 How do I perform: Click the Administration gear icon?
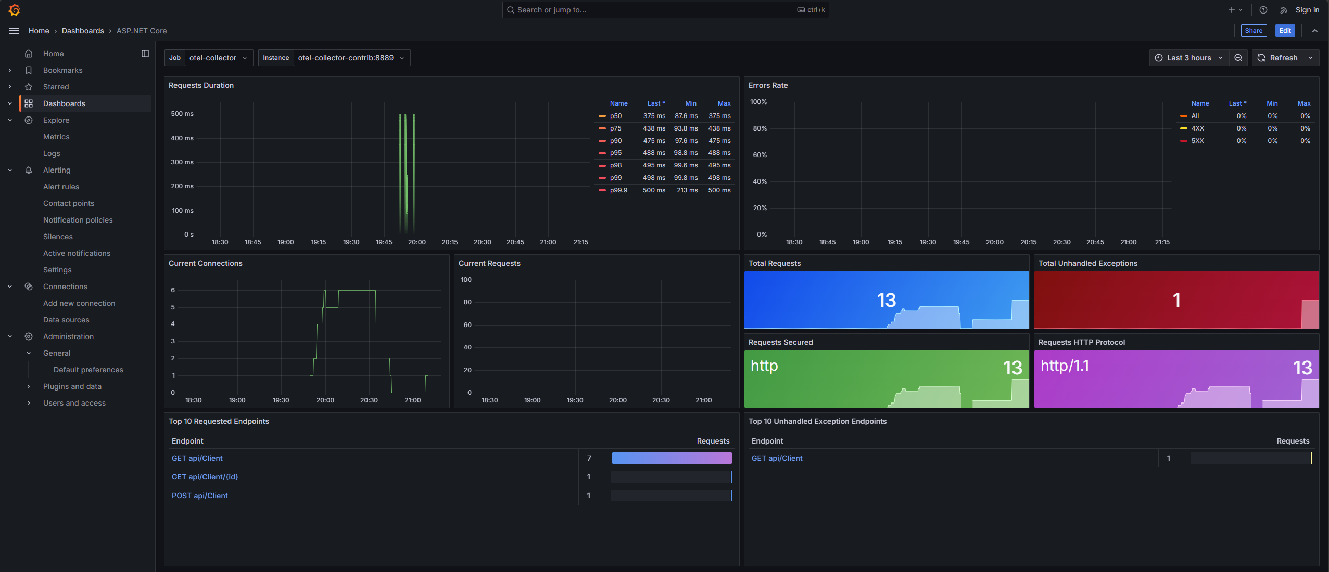click(x=29, y=336)
